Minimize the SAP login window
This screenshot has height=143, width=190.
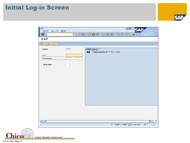[x=127, y=29]
